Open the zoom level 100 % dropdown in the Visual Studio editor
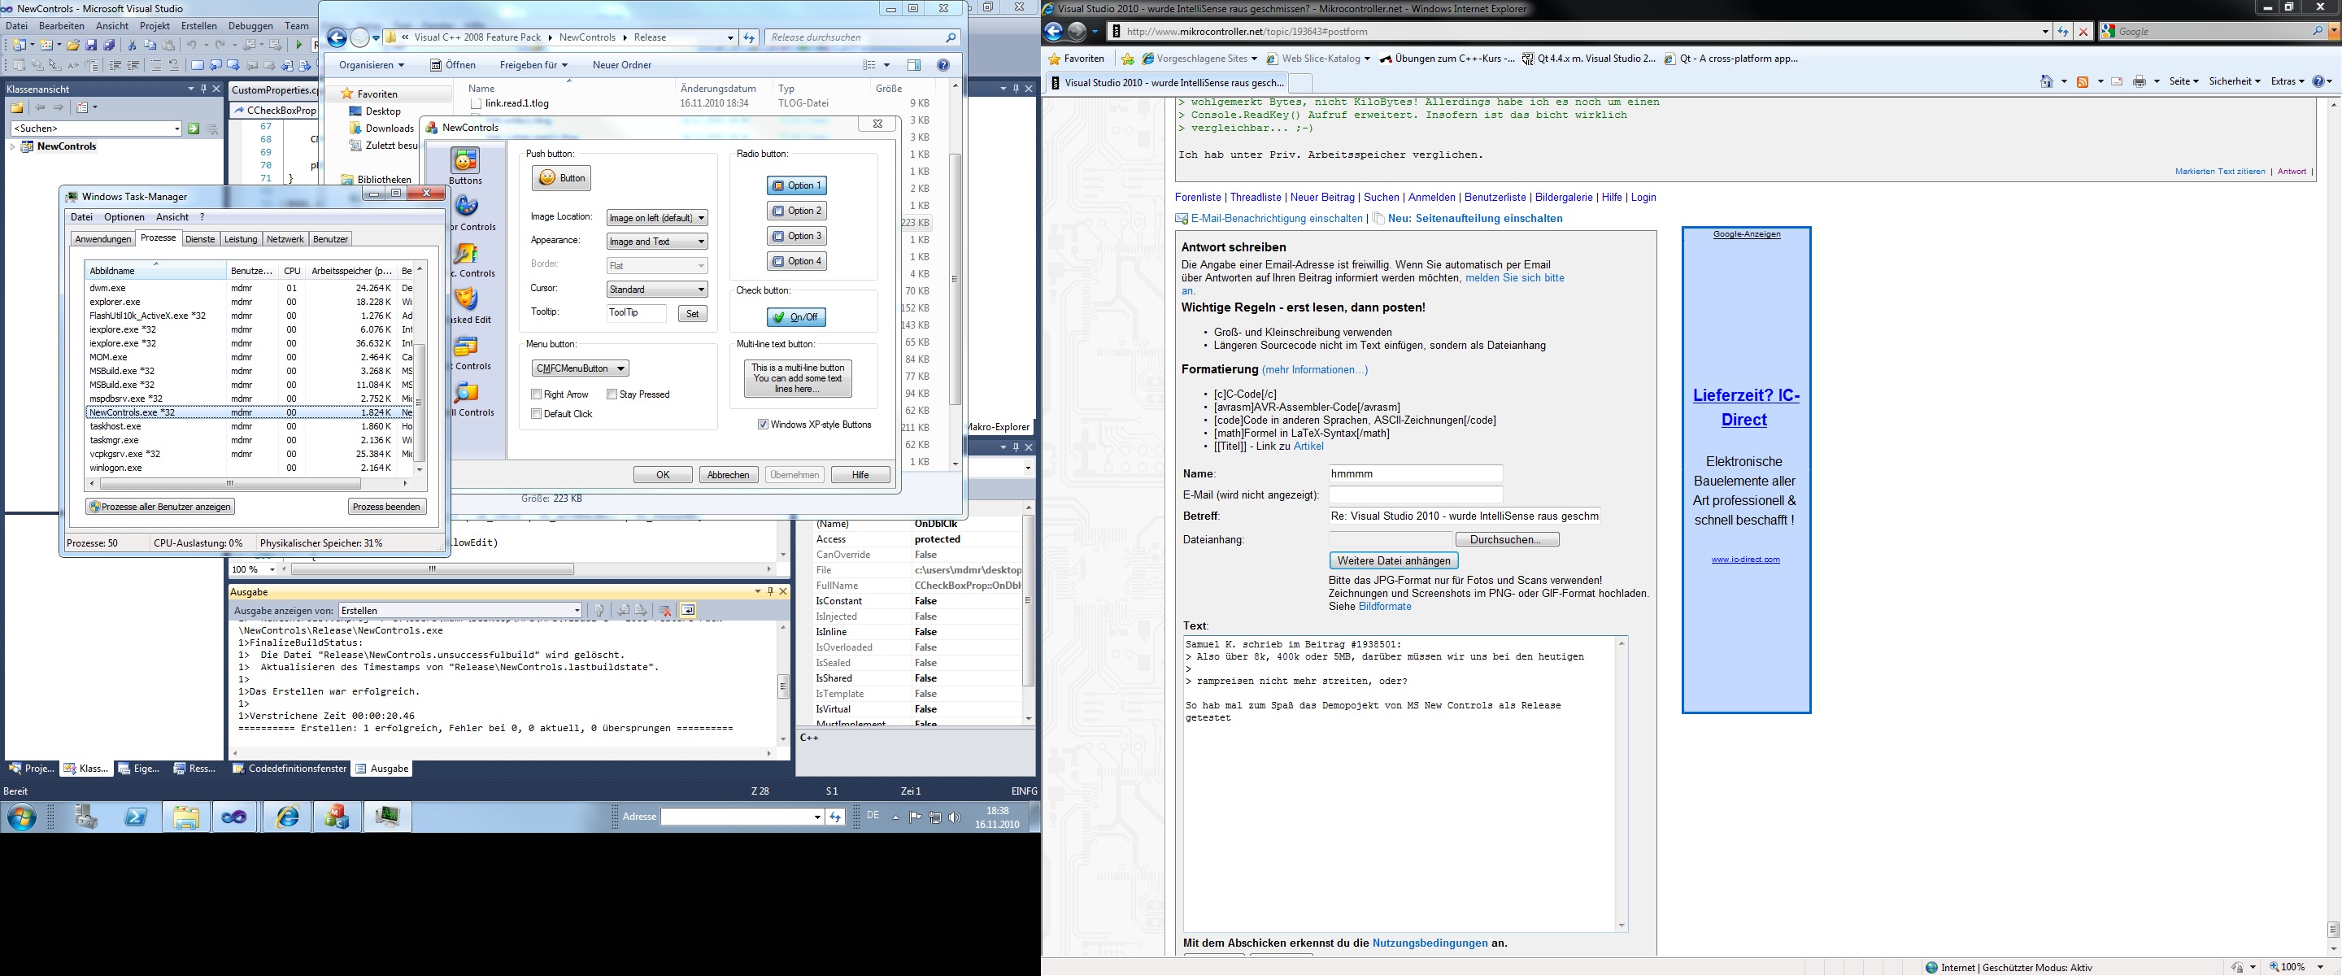Screen dimensions: 2342x976 coord(254,569)
